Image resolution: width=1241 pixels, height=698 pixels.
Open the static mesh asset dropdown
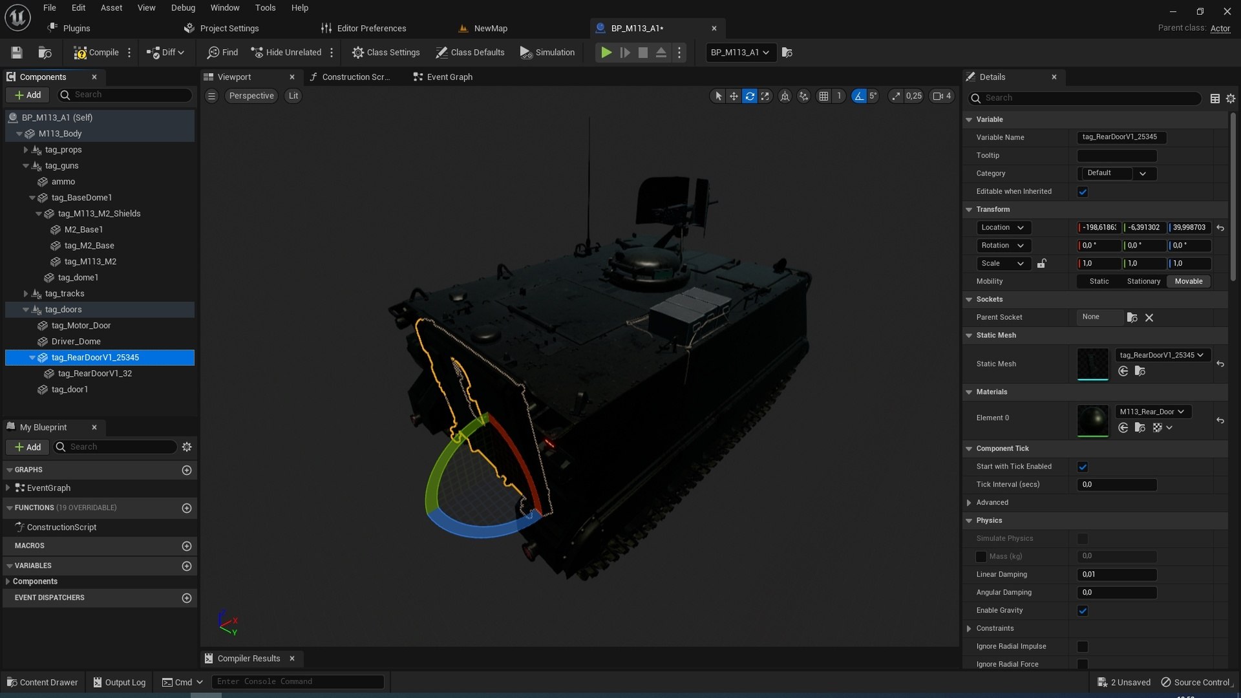click(1163, 355)
